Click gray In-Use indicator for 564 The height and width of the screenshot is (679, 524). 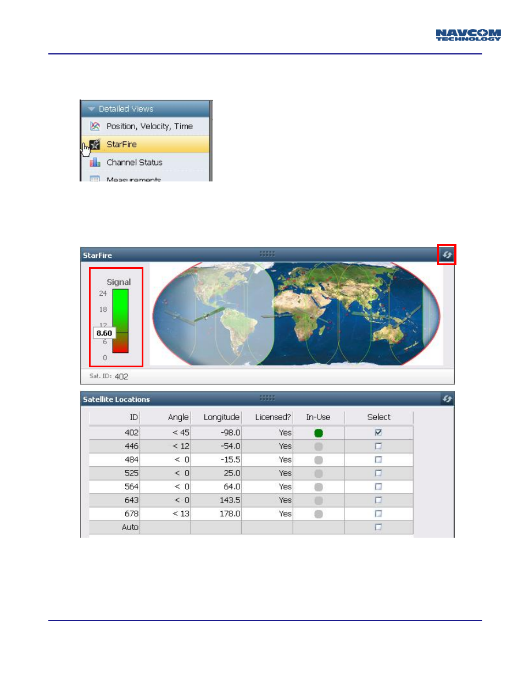pyautogui.click(x=319, y=487)
